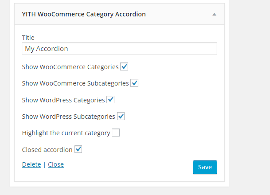Click the "Show WooCommerce Subcategories" label text
270x195 pixels.
[75, 83]
